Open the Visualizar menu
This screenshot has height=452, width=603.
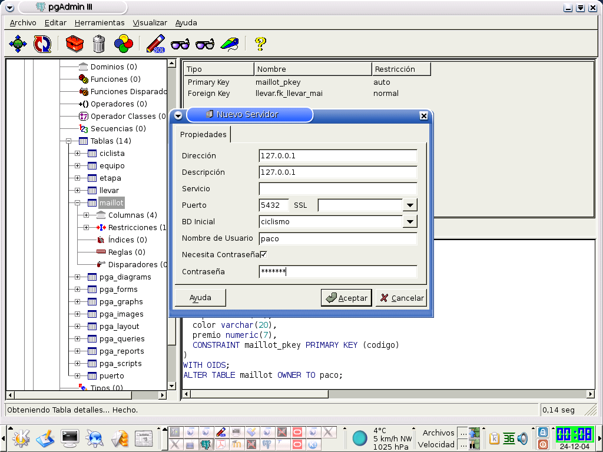150,23
